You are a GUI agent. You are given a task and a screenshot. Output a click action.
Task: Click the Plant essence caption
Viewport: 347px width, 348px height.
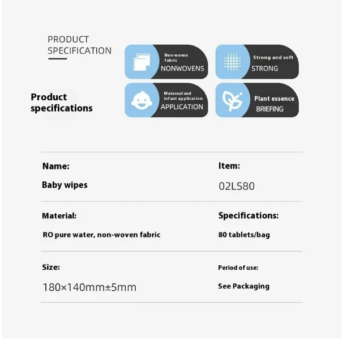point(275,99)
